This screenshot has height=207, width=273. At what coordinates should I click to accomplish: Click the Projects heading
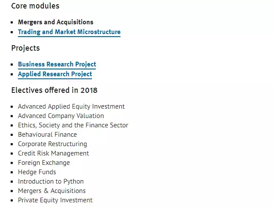click(26, 48)
